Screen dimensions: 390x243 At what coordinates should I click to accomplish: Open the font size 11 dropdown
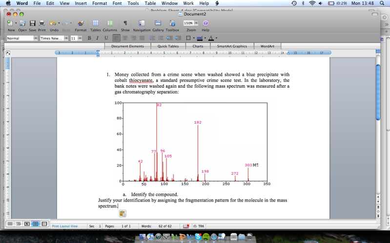click(x=80, y=38)
